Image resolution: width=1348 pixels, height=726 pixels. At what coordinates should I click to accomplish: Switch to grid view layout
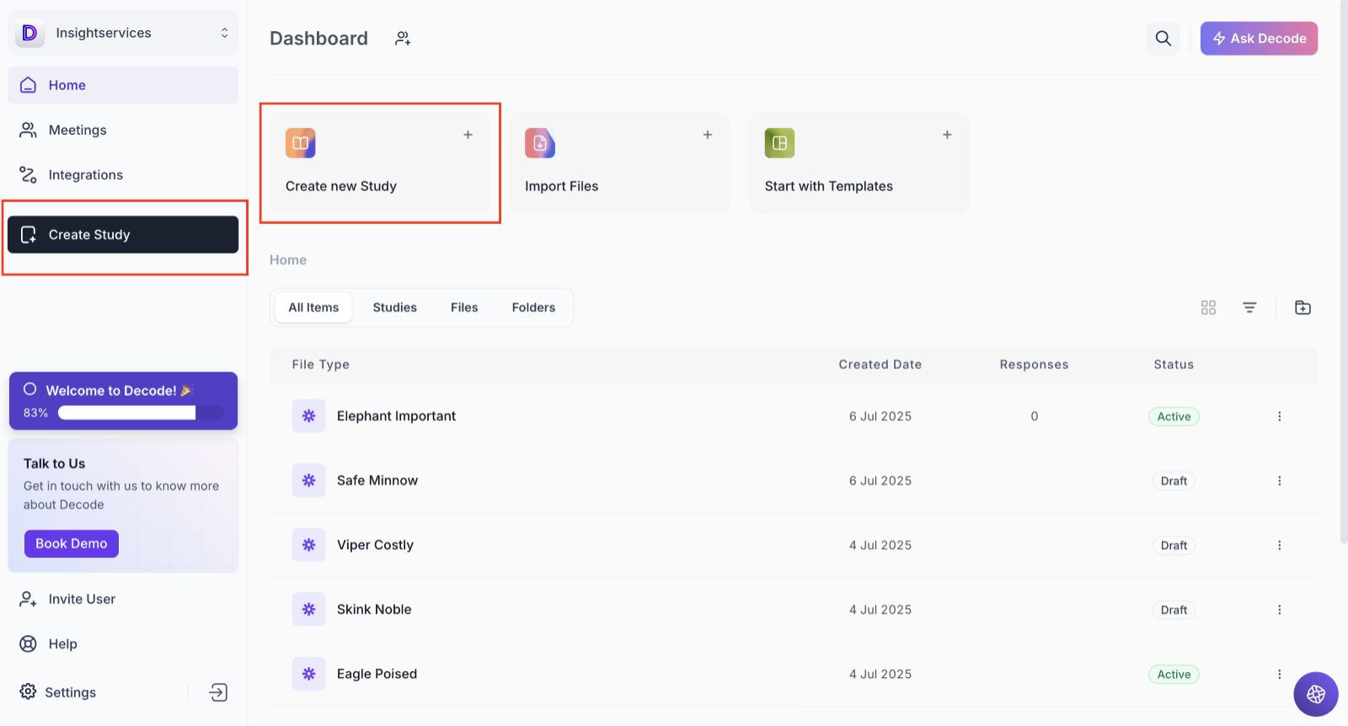click(x=1208, y=307)
